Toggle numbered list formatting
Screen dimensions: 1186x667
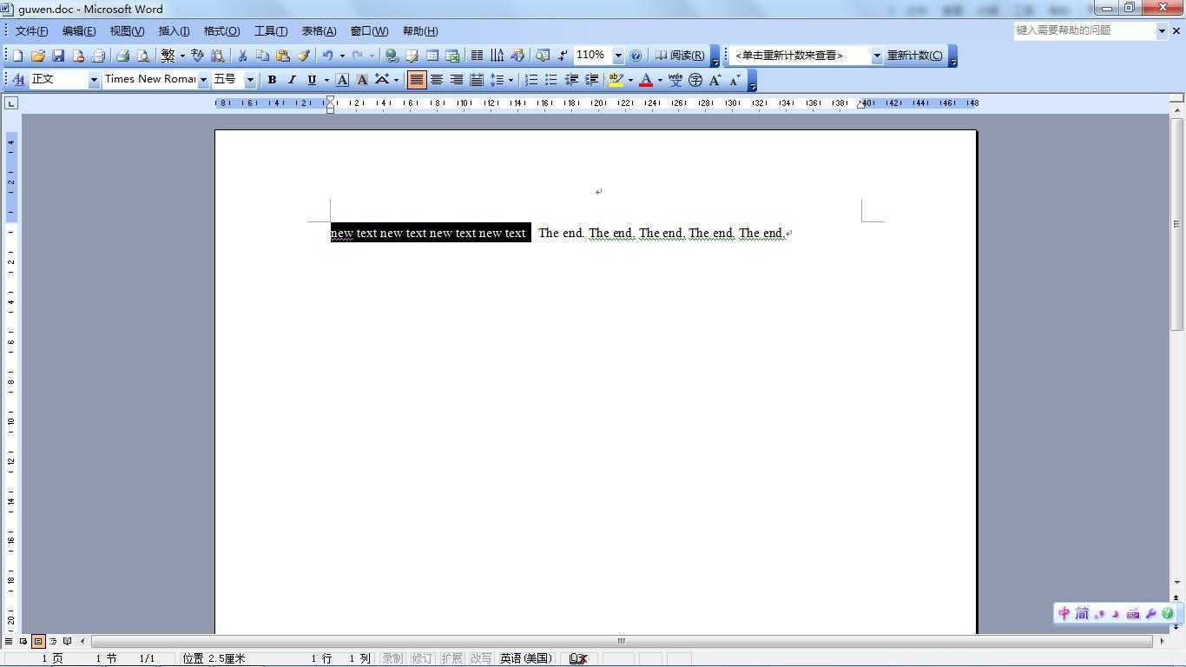coord(531,80)
